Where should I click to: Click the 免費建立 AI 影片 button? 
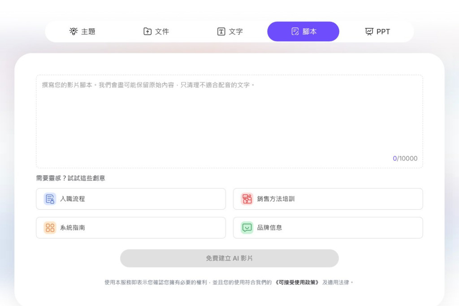[229, 259]
